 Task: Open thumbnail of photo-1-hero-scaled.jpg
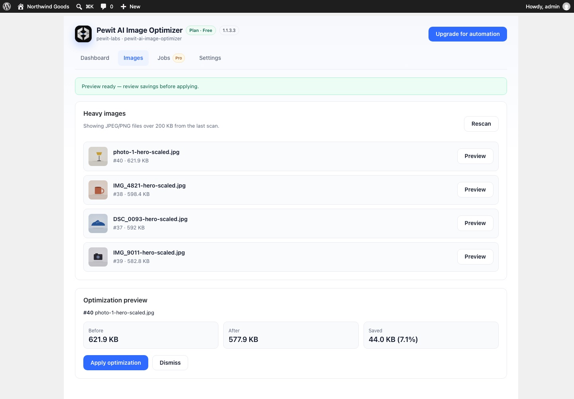pyautogui.click(x=98, y=156)
